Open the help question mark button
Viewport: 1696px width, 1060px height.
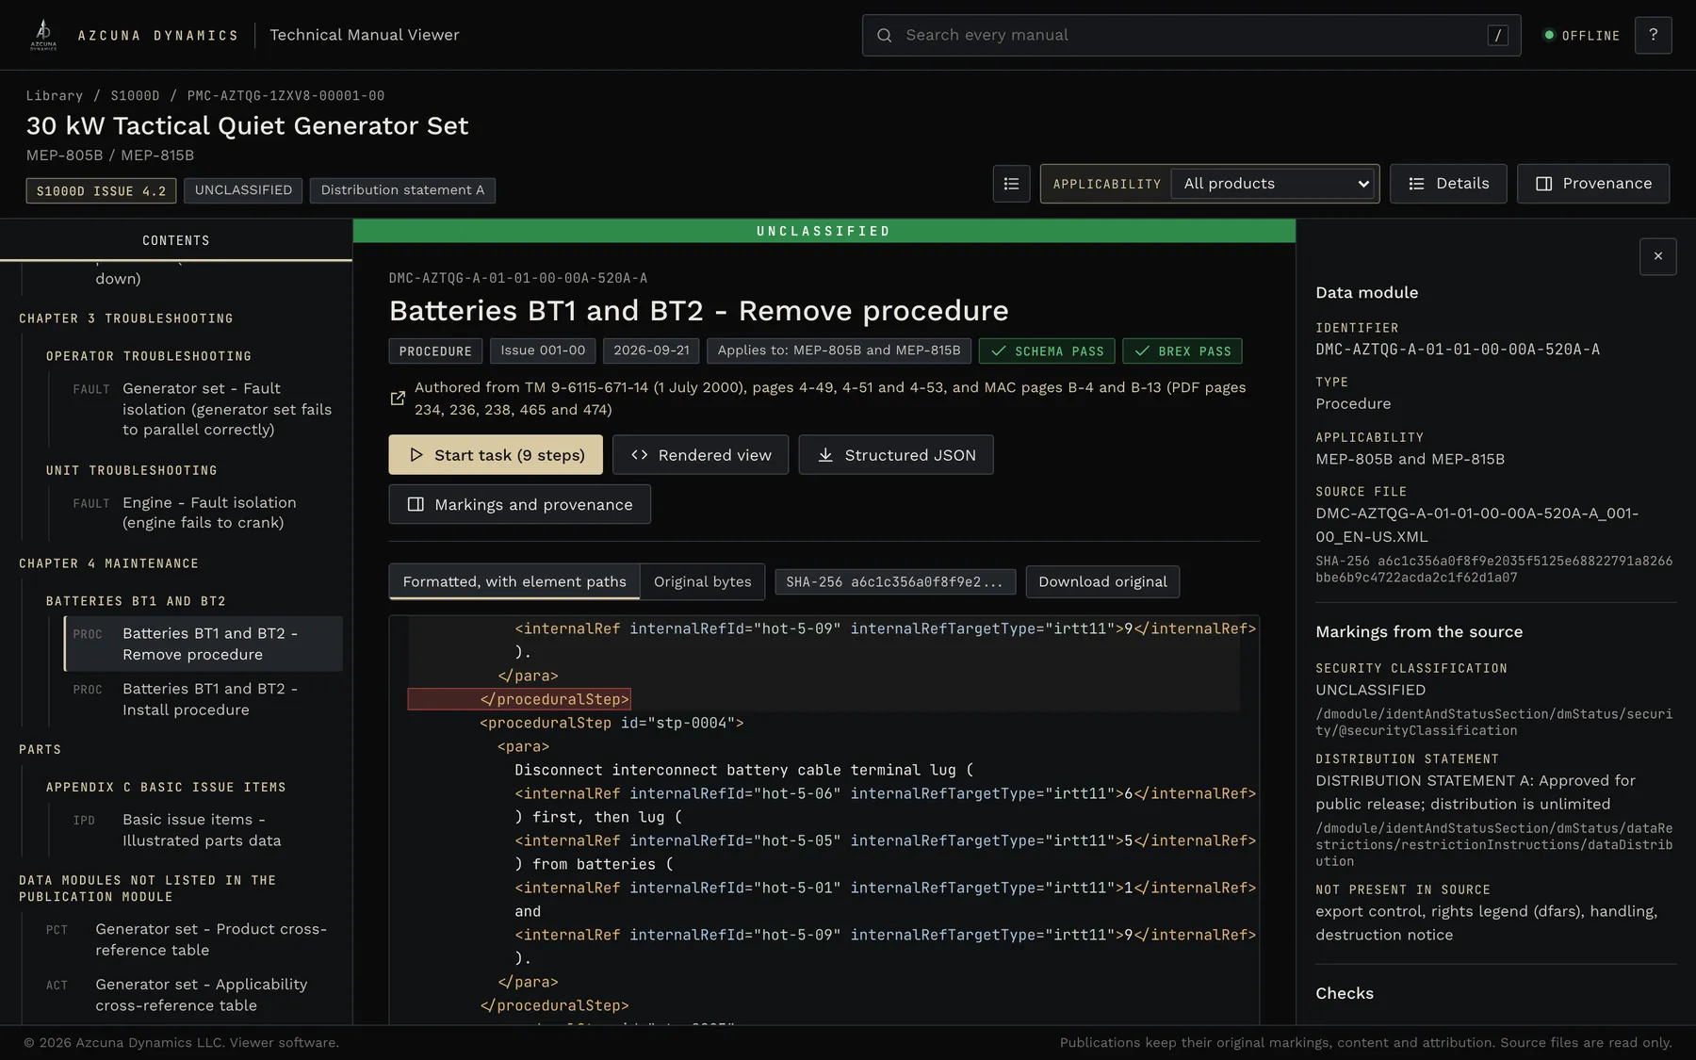[1653, 35]
